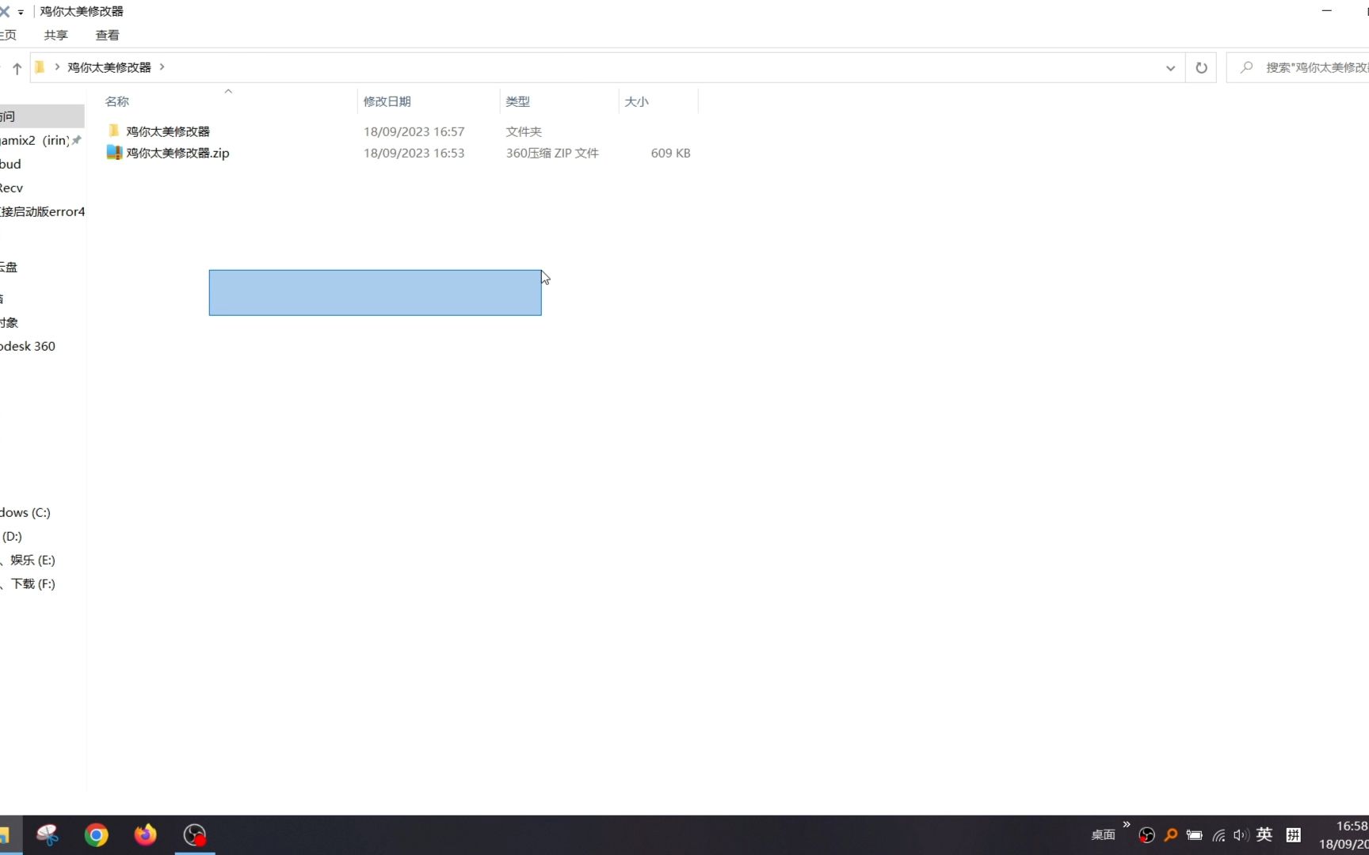Click search magnifier icon in search box
Screen dimensions: 1369x855
coord(1246,67)
